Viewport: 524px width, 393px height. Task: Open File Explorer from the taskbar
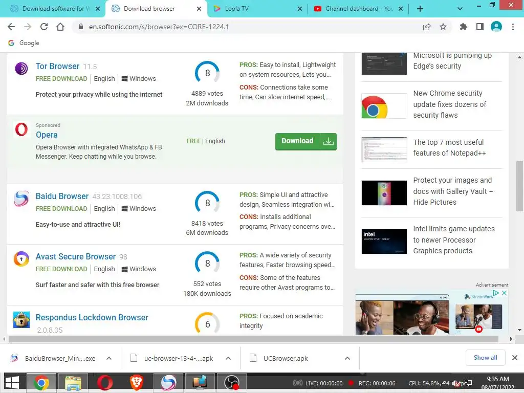(73, 383)
